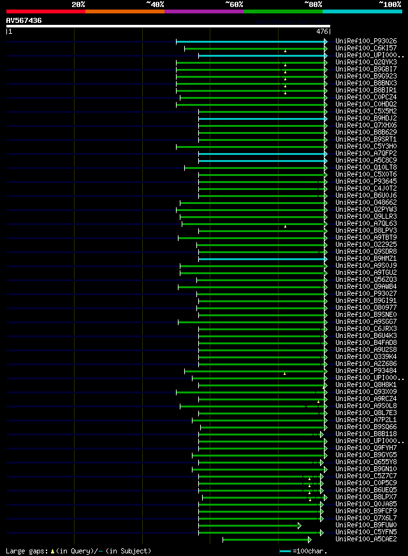The width and height of the screenshot is (408, 556).
Task: Select the UniRef100_Q8H8K1 label
Action: [x=366, y=384]
